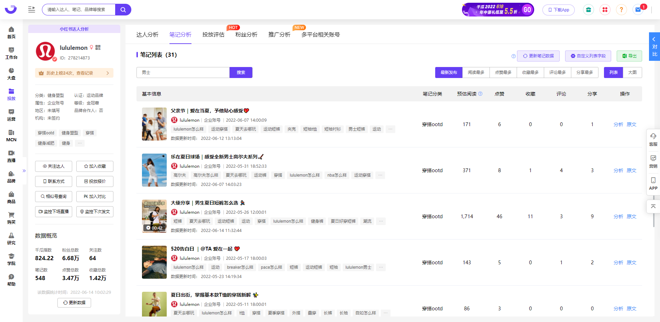This screenshot has width=660, height=322.
Task: Open 运营 section in the sidebar
Action: pyautogui.click(x=11, y=115)
